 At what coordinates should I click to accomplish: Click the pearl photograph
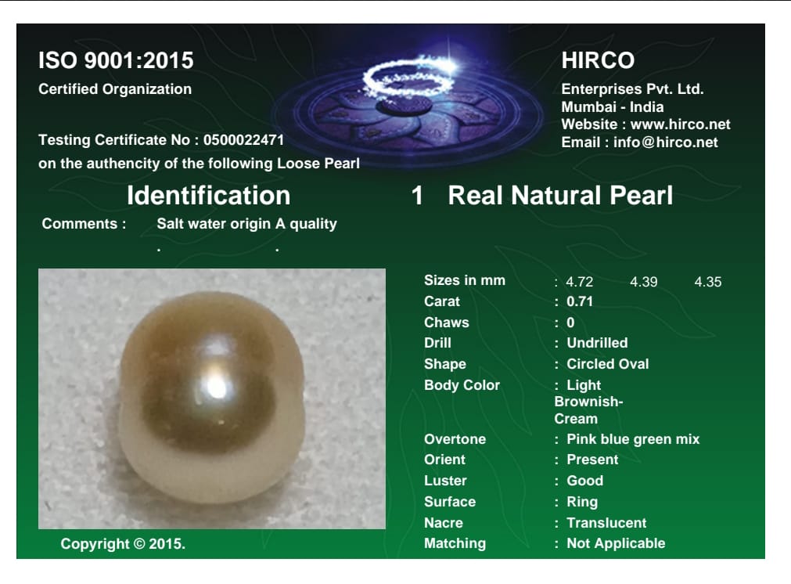click(211, 399)
